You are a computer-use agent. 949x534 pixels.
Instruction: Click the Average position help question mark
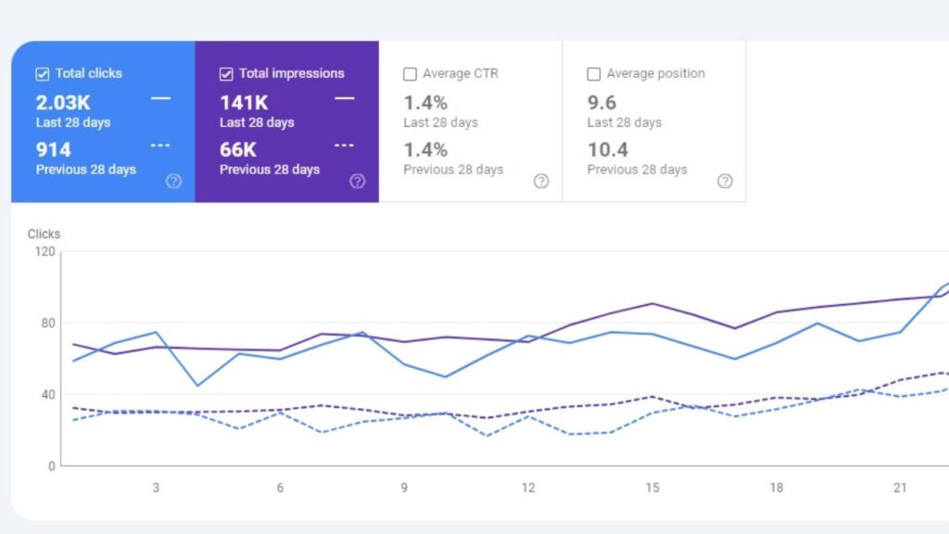(x=725, y=181)
